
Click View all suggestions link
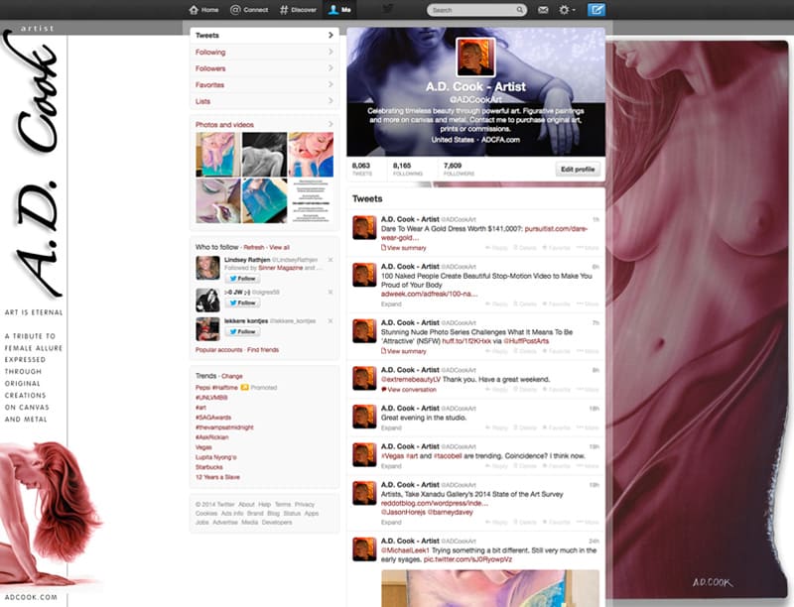click(280, 247)
